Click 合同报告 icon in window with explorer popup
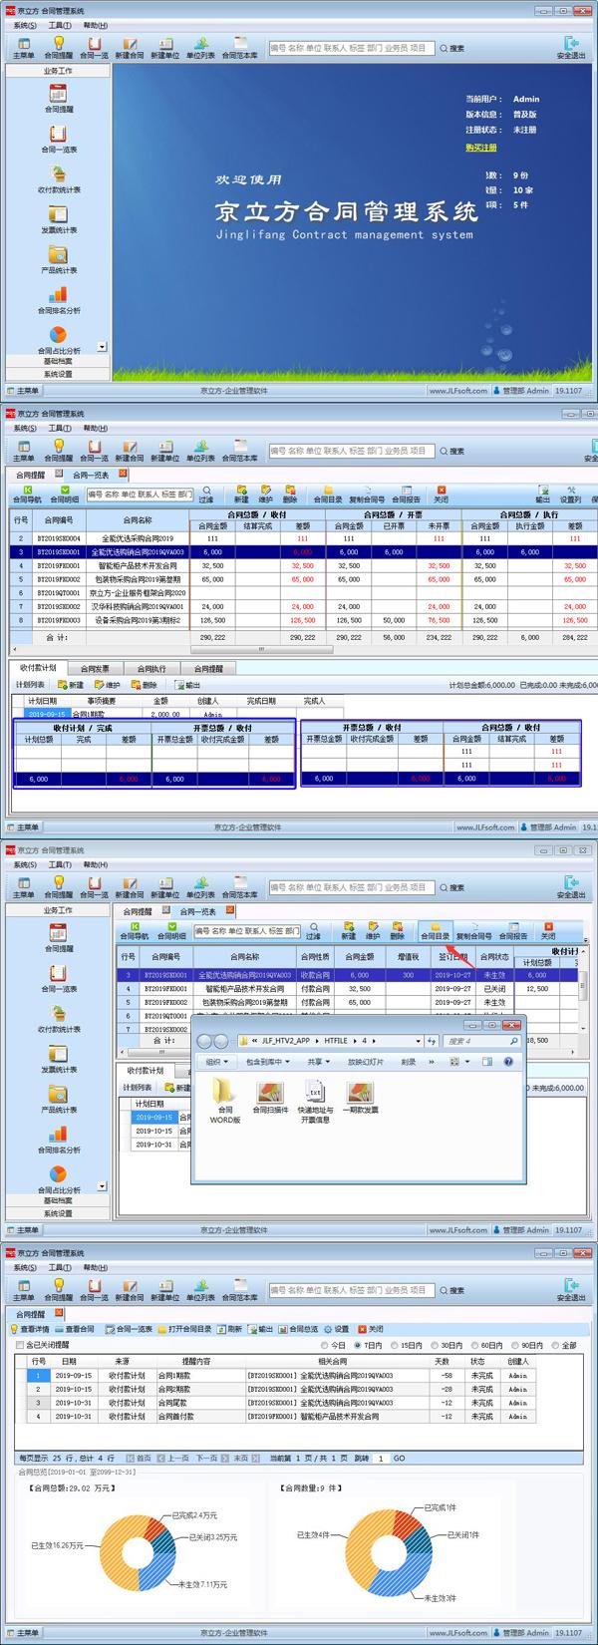 coord(512,931)
